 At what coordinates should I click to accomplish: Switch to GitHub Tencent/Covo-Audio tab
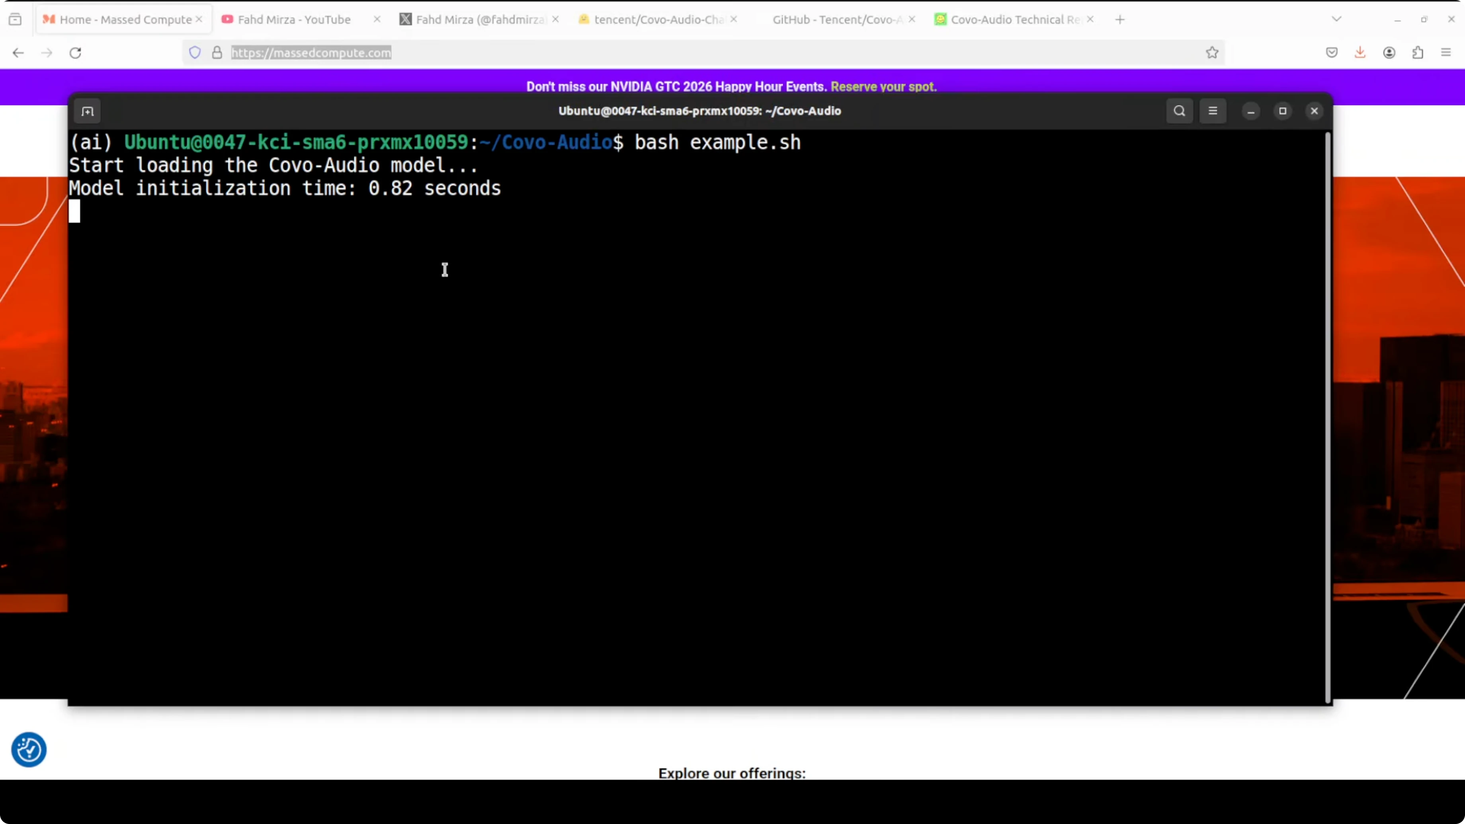tap(836, 20)
